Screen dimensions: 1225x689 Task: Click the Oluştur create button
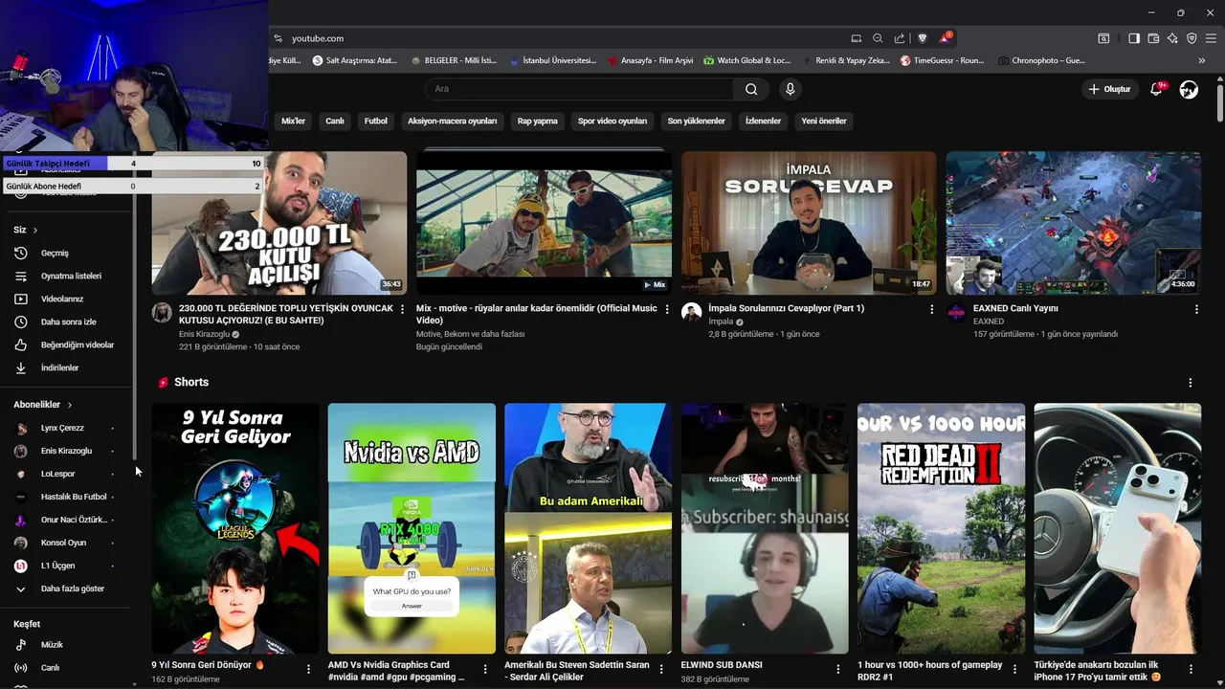click(x=1110, y=89)
